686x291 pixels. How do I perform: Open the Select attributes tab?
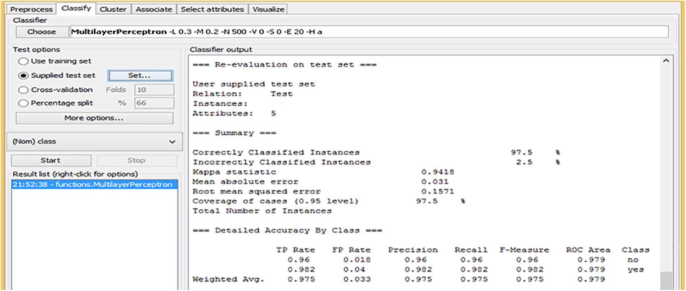[212, 9]
